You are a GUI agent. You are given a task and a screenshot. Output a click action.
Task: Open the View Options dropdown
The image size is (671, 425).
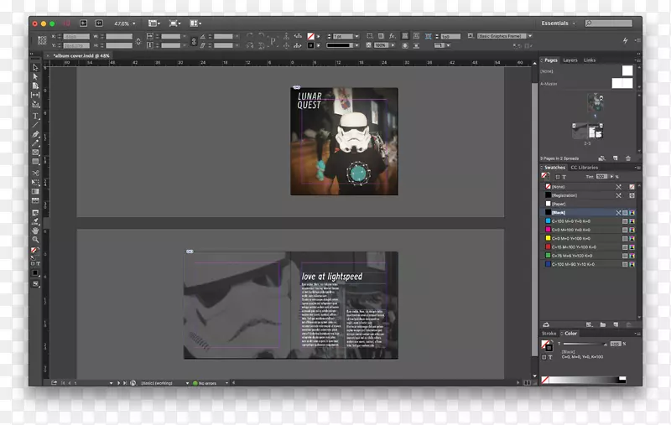[x=154, y=23]
